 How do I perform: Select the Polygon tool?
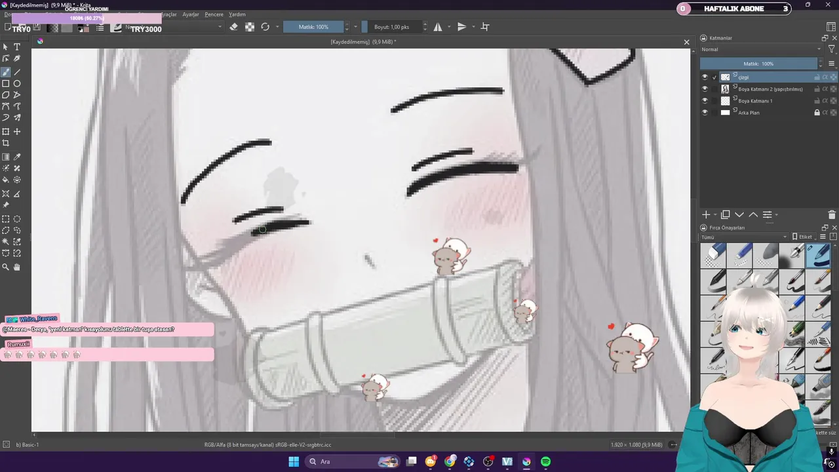click(6, 95)
